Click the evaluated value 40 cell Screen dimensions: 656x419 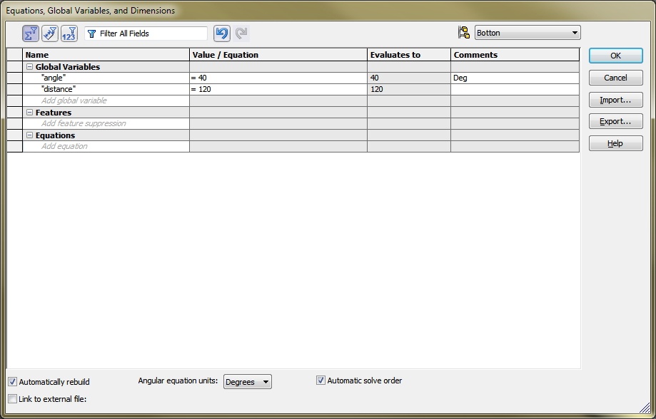[409, 78]
